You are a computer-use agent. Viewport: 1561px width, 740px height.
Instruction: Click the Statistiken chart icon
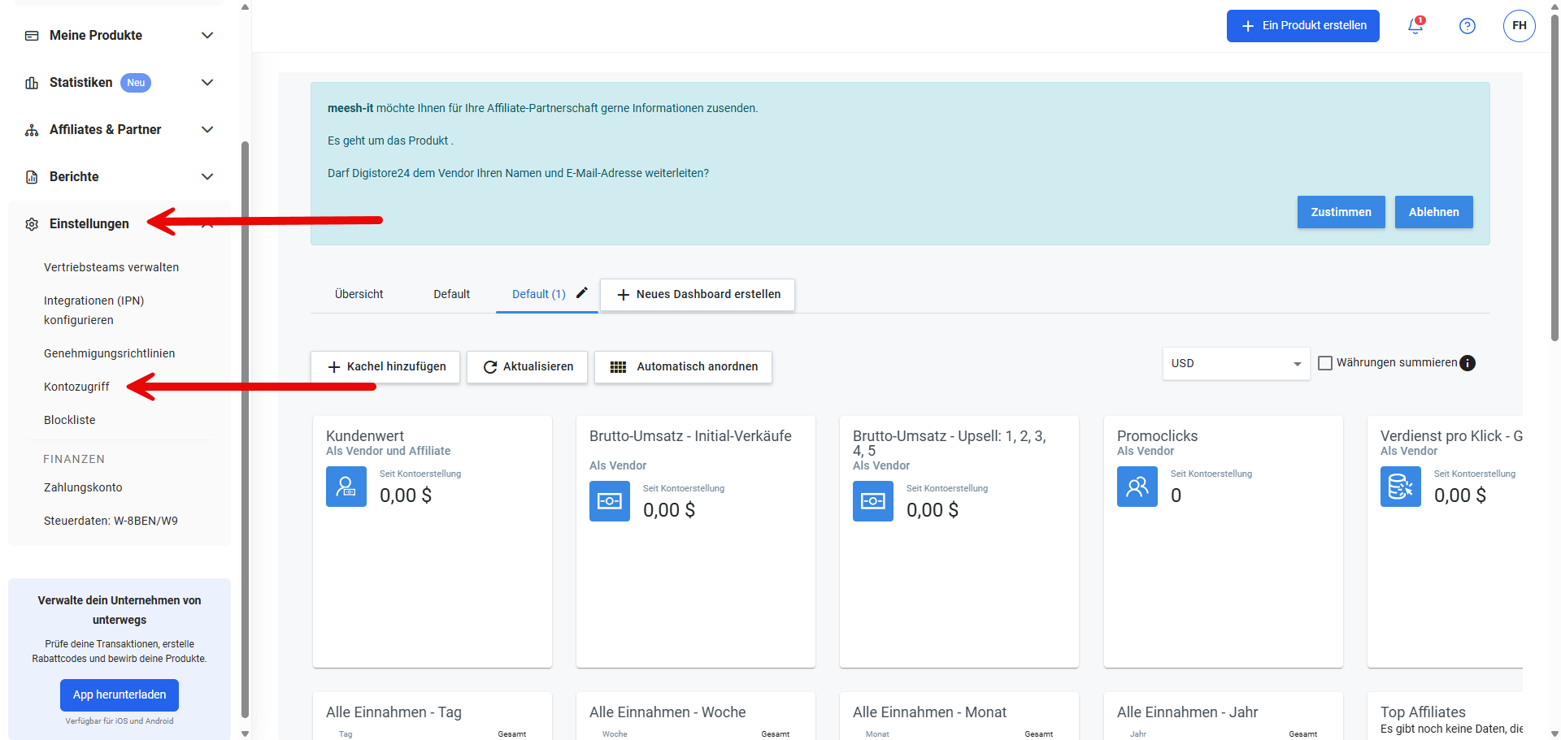pyautogui.click(x=32, y=83)
